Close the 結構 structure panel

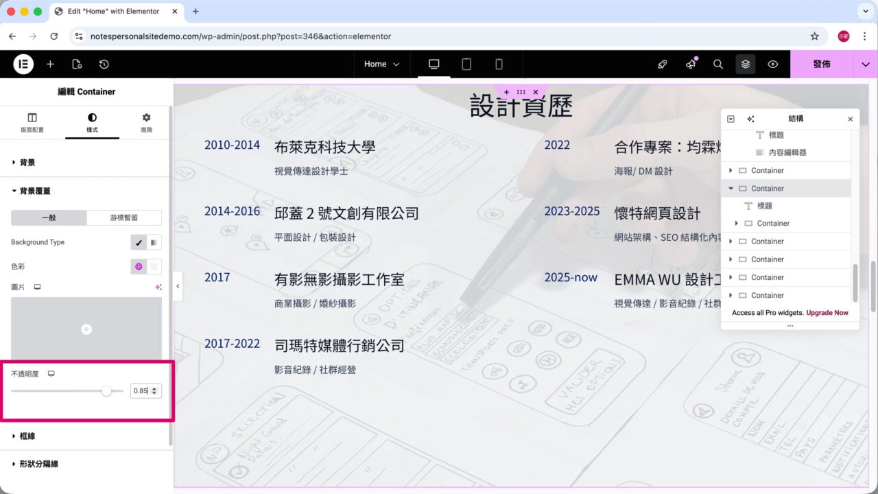pos(850,119)
